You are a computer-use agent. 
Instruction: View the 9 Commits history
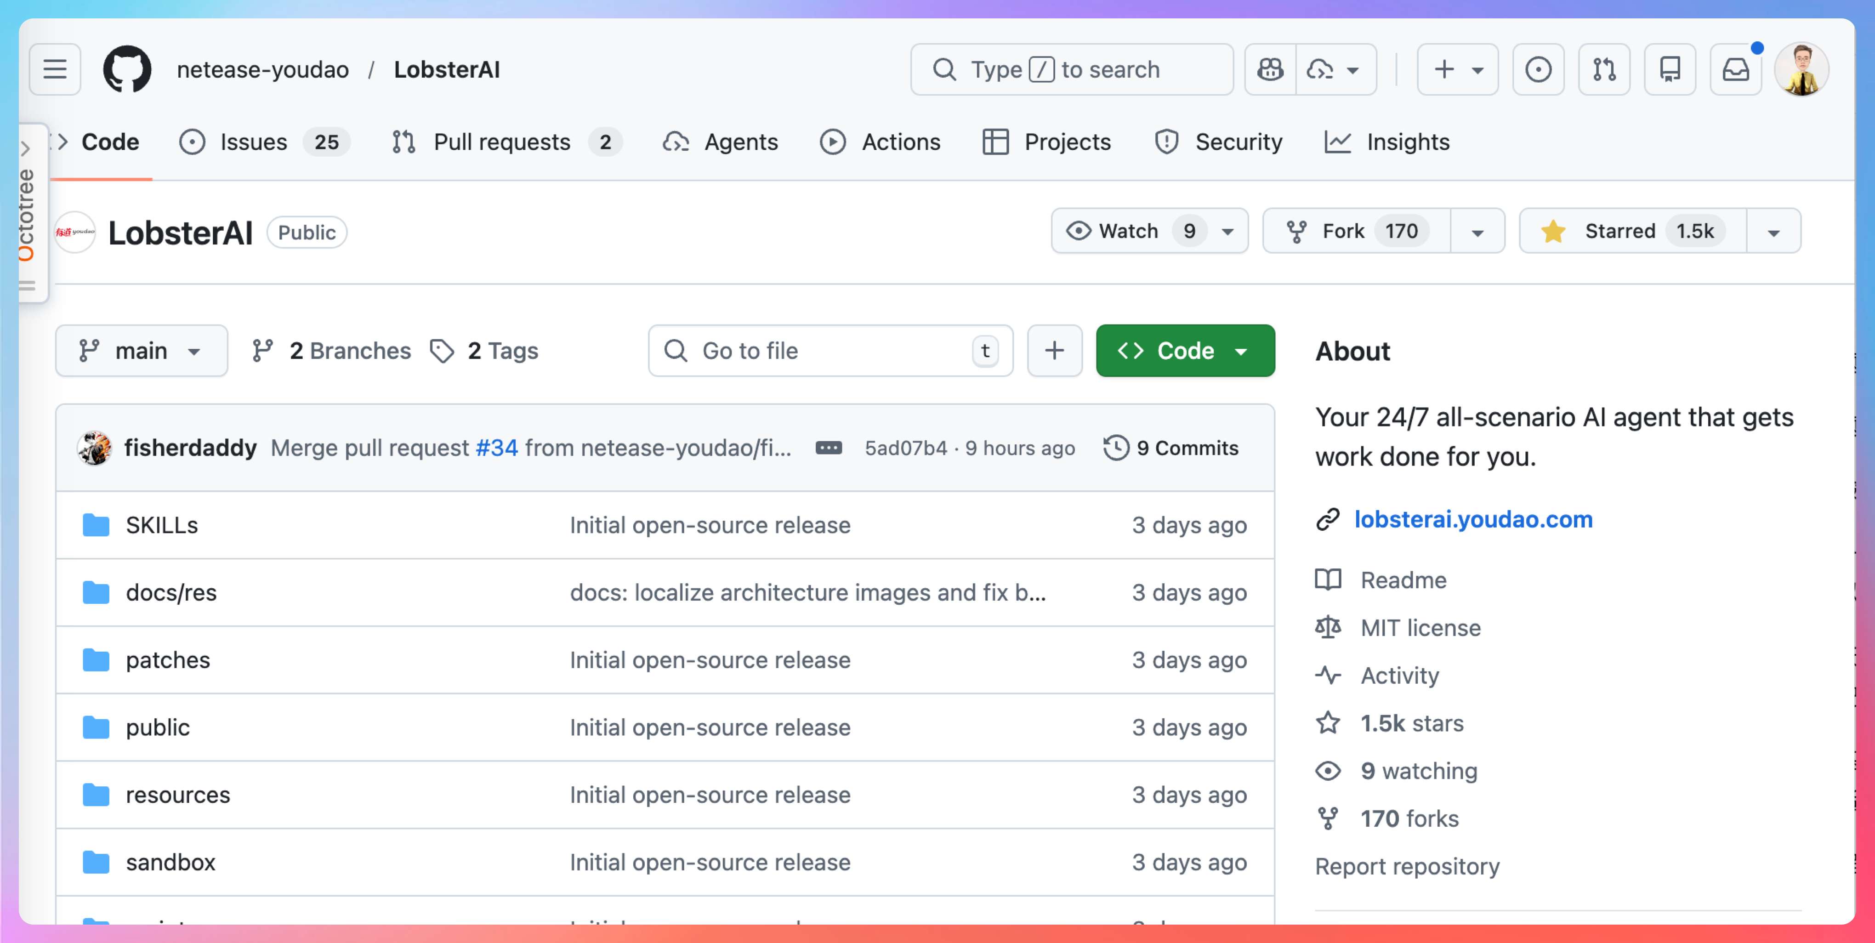point(1172,448)
